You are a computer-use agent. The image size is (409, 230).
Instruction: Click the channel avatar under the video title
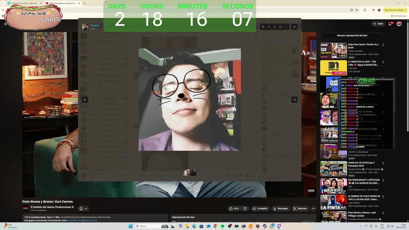click(26, 209)
